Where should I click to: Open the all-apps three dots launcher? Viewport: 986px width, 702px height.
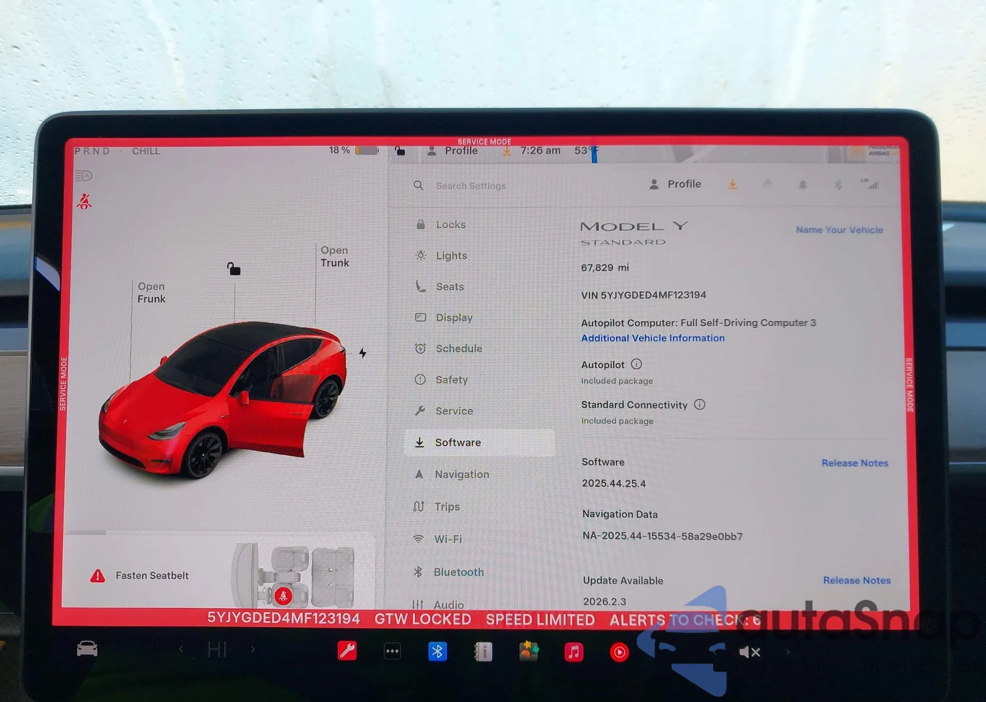(392, 651)
